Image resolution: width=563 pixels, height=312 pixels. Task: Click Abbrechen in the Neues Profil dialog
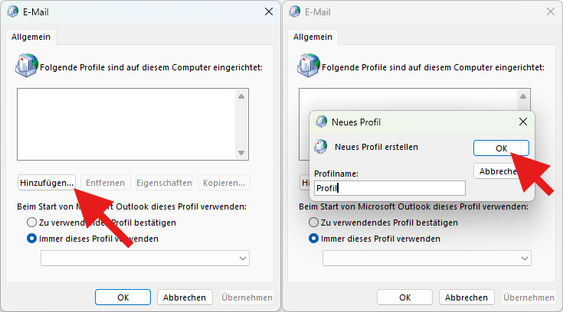coord(502,171)
